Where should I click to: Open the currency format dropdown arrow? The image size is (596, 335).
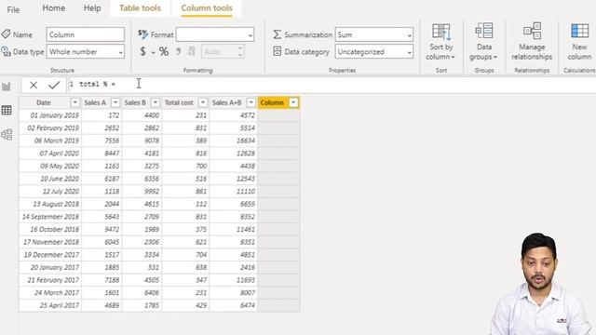[x=153, y=52]
